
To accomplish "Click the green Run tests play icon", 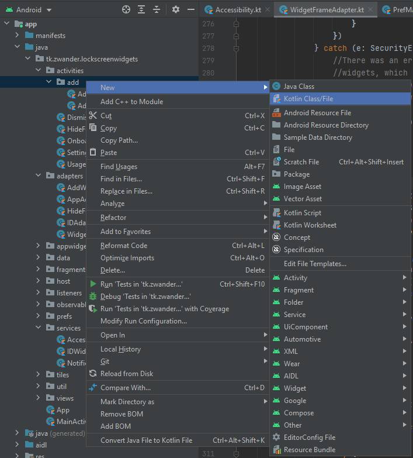I will click(x=93, y=284).
